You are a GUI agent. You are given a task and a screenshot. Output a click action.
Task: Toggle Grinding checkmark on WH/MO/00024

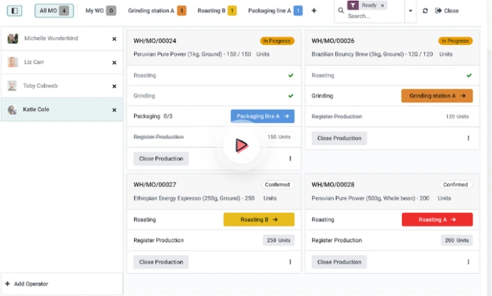pos(290,96)
